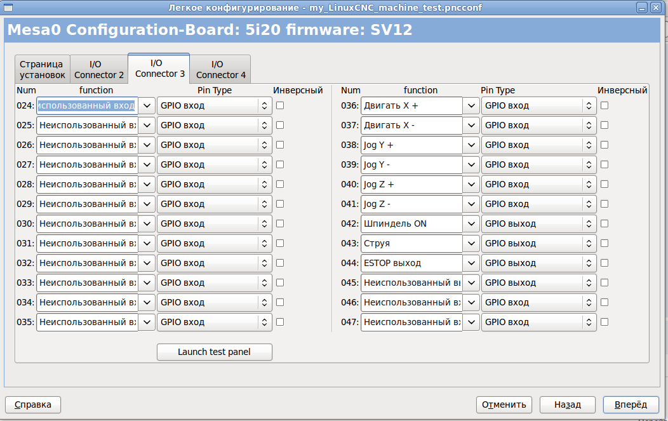Click the Отменить cancel button
This screenshot has width=668, height=421.
pos(504,405)
